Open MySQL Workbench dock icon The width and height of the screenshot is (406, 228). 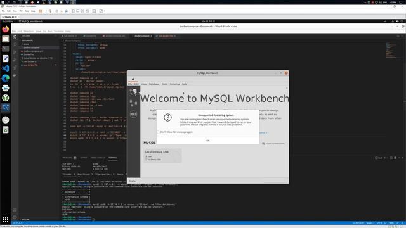point(6,108)
